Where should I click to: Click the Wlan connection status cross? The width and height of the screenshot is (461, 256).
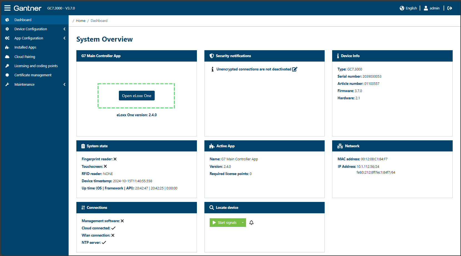click(113, 235)
